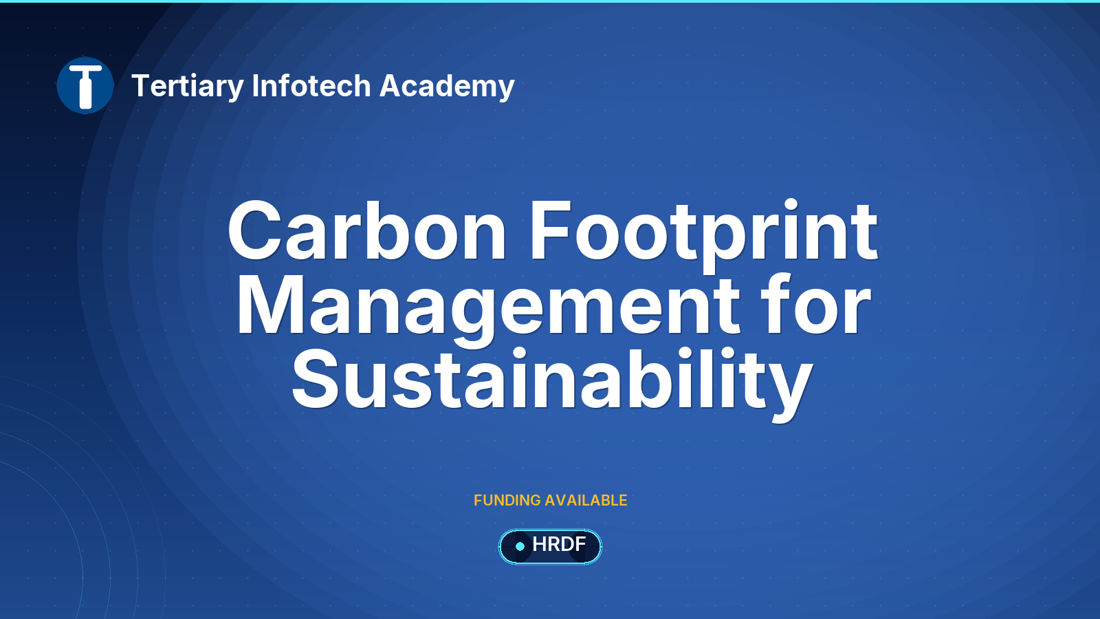Click the FUNDING AVAILABLE label
The width and height of the screenshot is (1100, 619).
551,500
